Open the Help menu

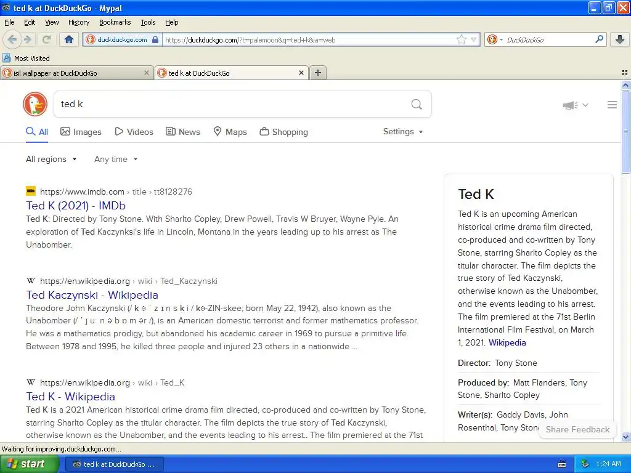[x=171, y=22]
